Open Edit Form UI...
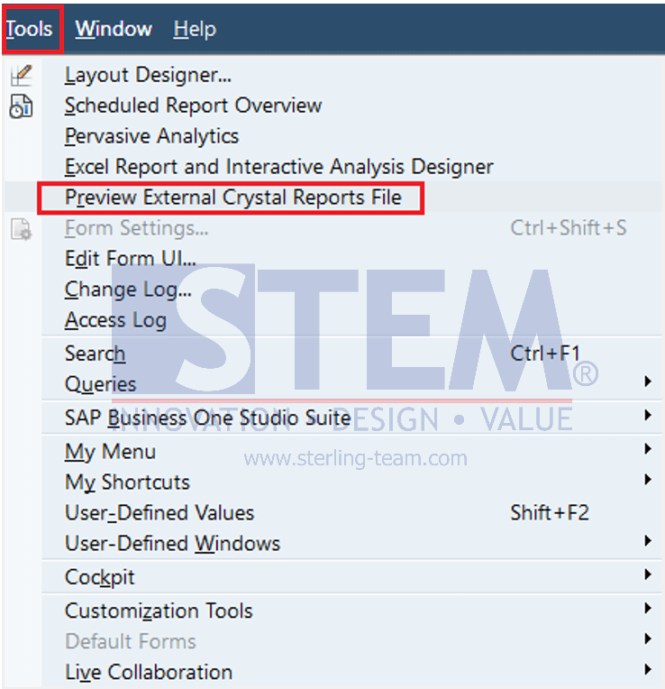The image size is (665, 689). [131, 259]
